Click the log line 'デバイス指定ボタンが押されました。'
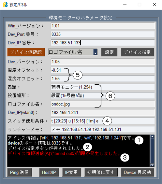Screen dimensions: 162x184 pyautogui.click(x=45, y=148)
